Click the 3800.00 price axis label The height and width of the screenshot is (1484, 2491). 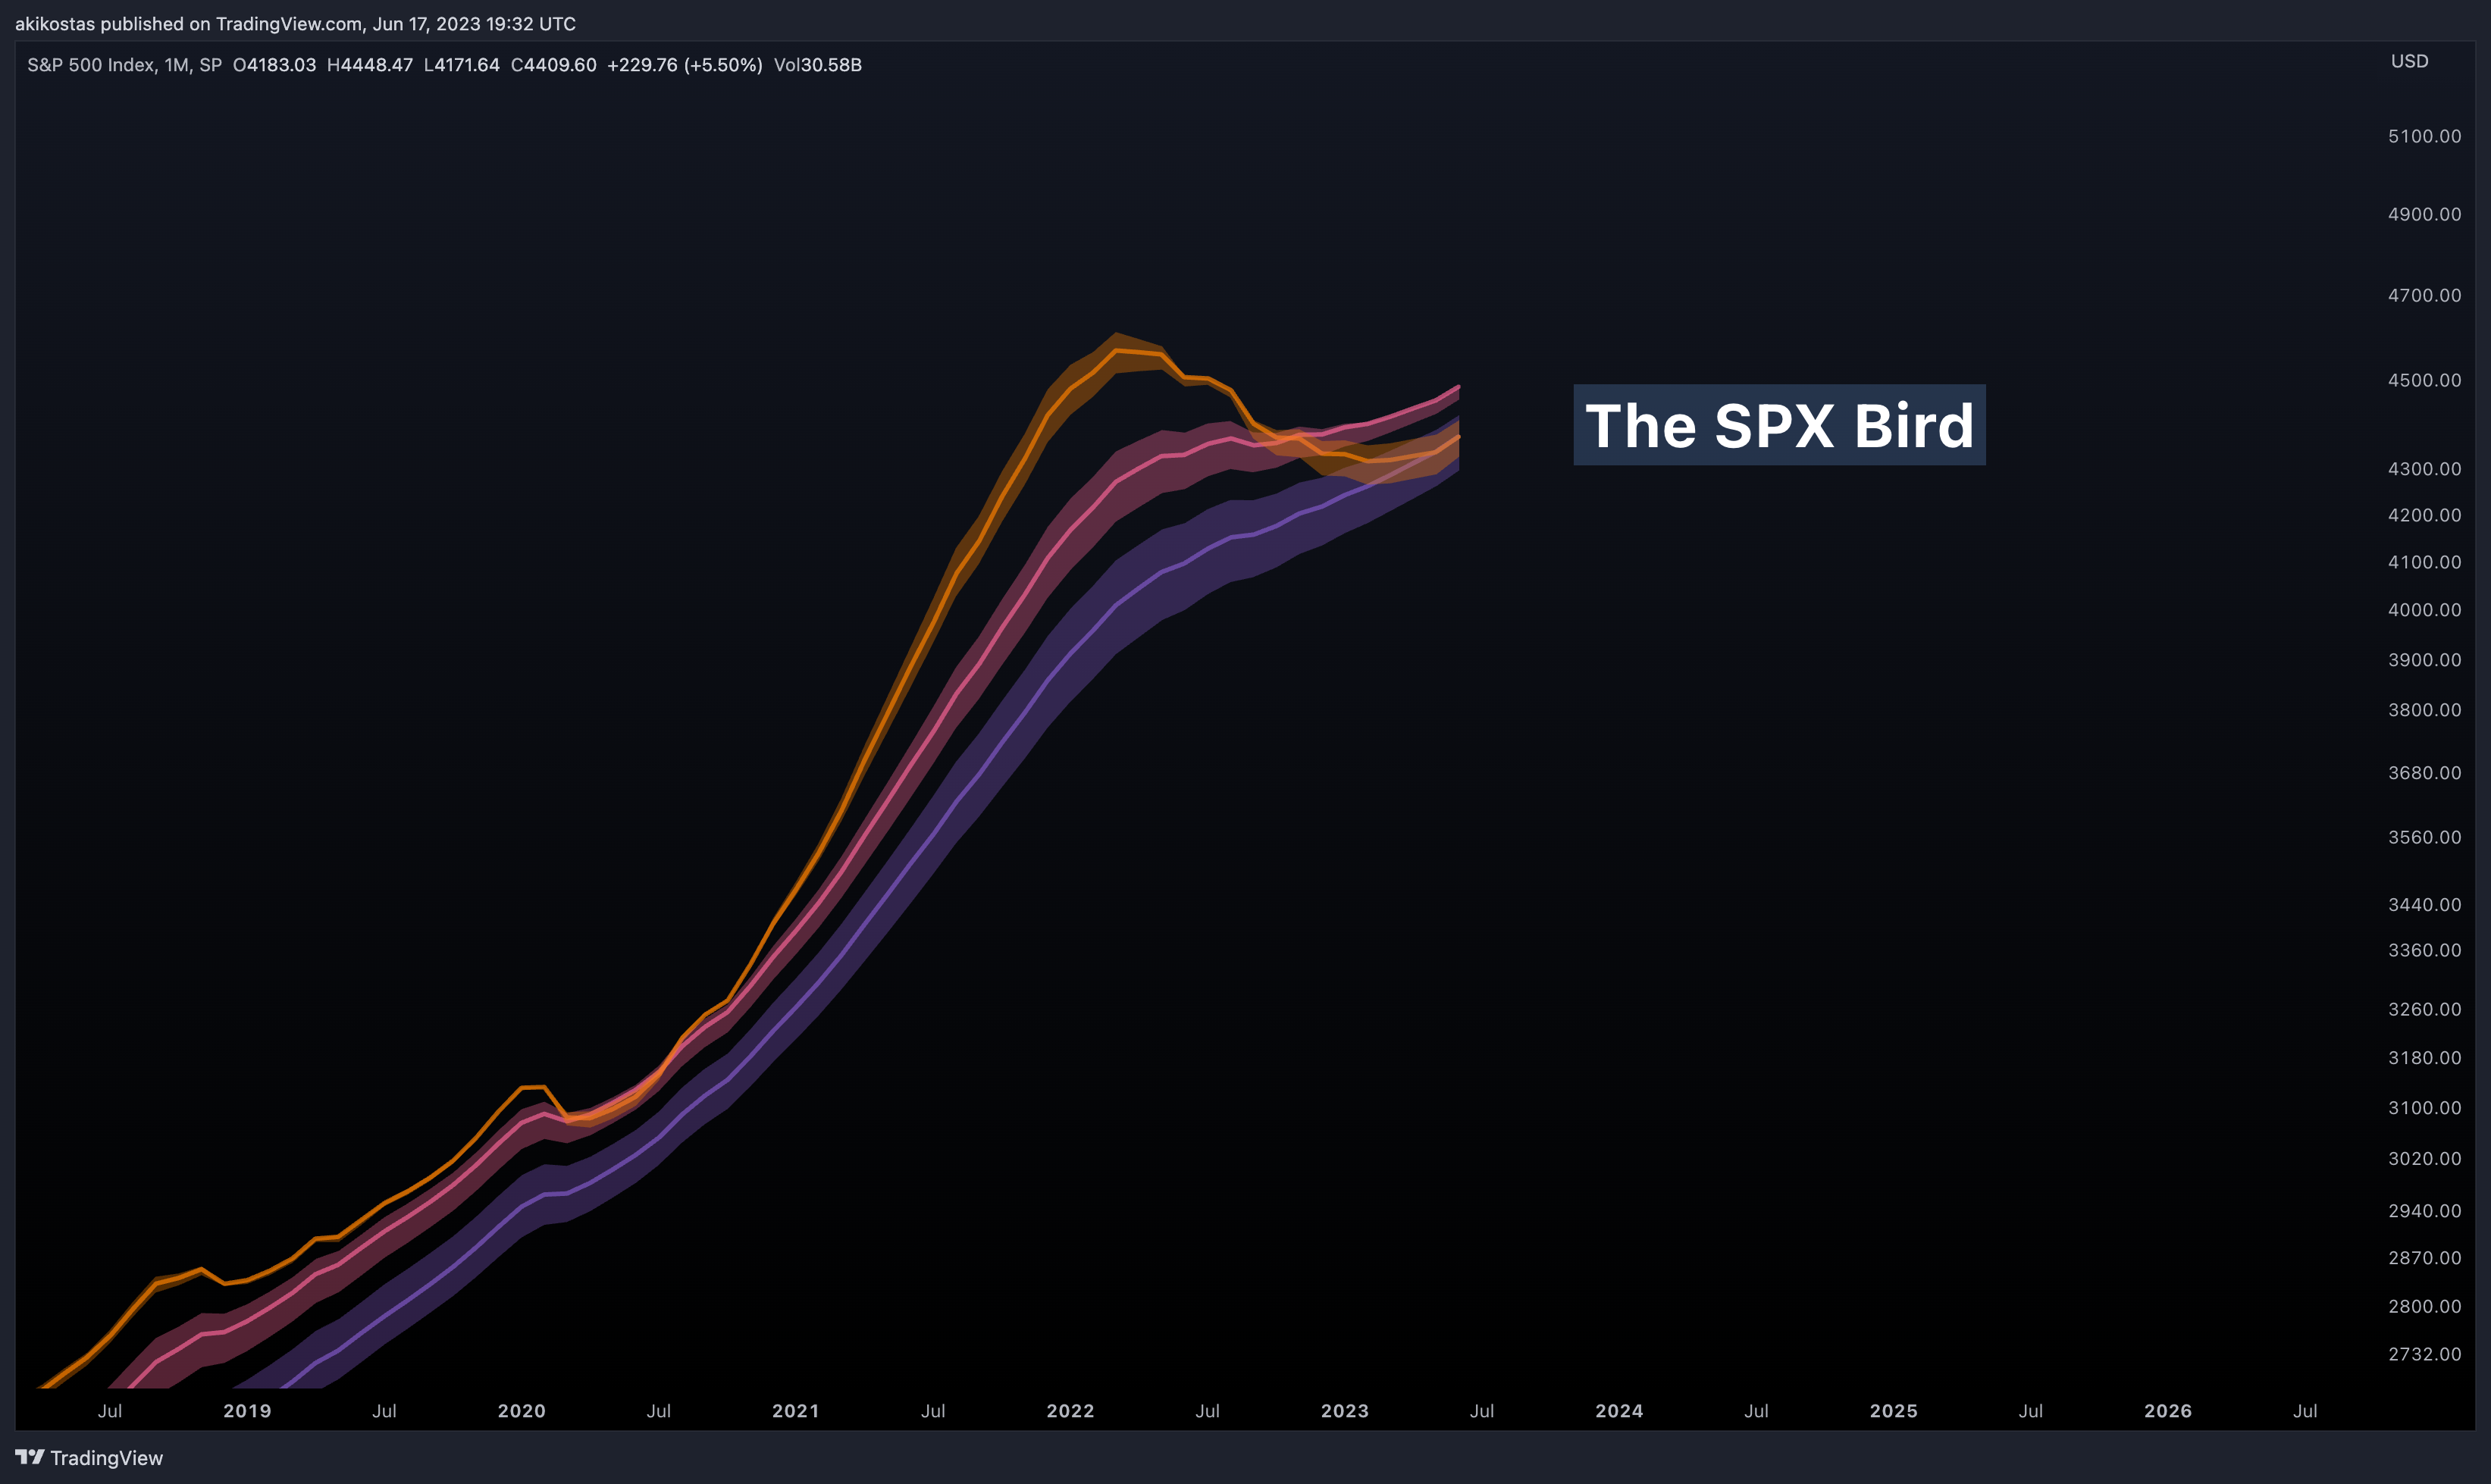coord(2424,710)
